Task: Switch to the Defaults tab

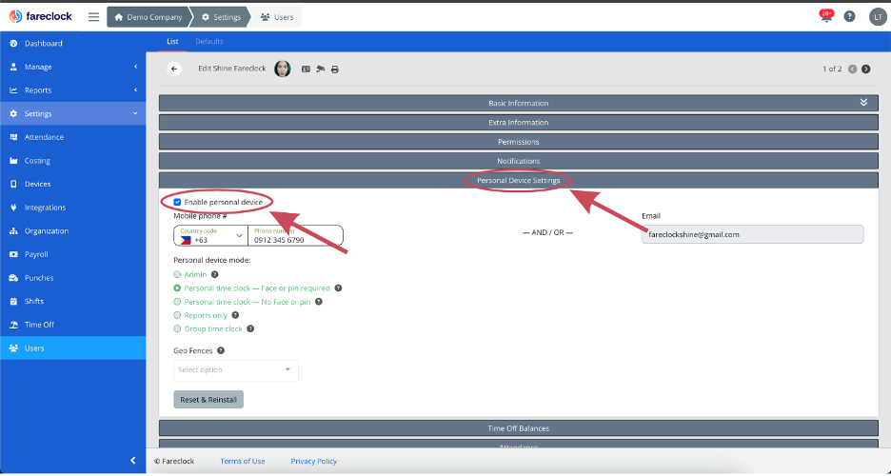Action: 209,41
